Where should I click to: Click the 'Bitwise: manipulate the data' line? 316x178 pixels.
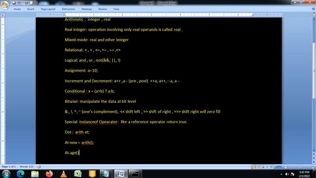[100, 101]
